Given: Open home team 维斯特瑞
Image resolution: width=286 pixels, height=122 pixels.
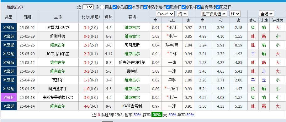Looking at the screenshot, I should coord(58,36).
